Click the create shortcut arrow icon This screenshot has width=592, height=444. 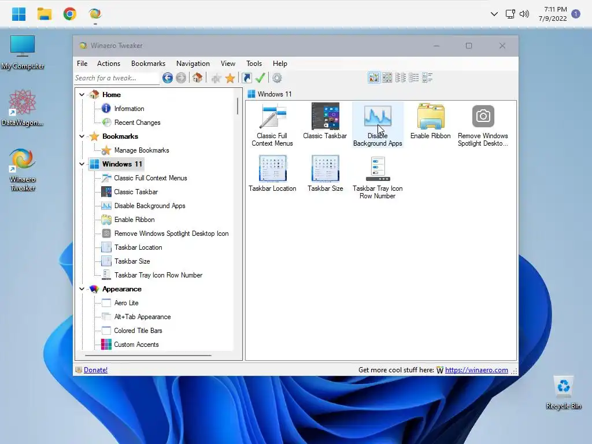[x=246, y=78]
